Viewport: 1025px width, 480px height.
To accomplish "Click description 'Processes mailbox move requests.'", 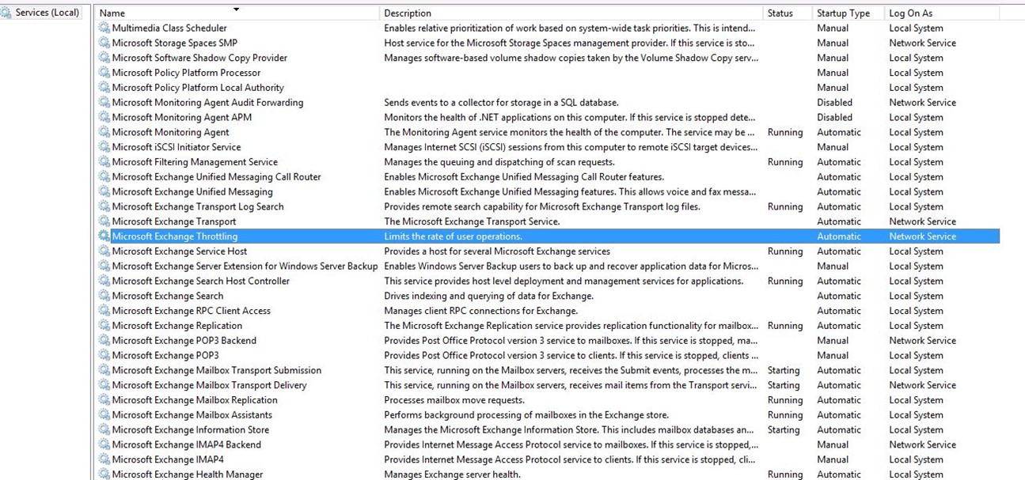I will 454,400.
